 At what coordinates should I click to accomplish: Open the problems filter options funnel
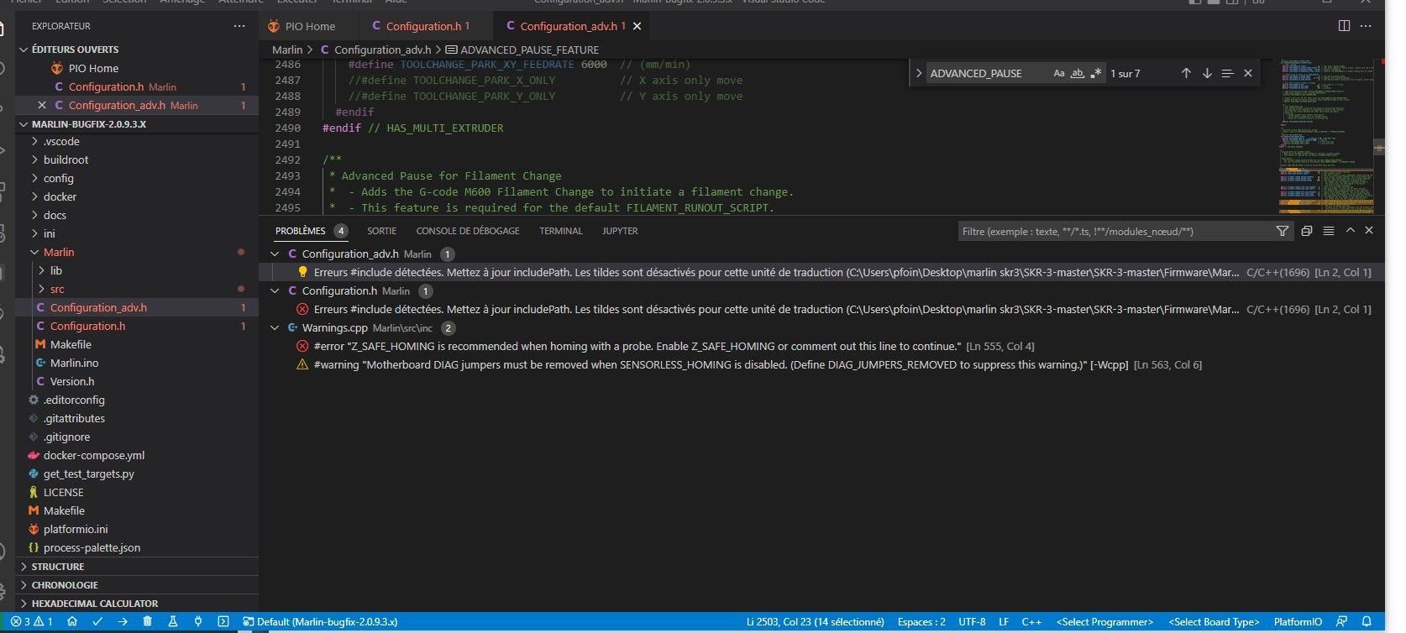pos(1283,231)
